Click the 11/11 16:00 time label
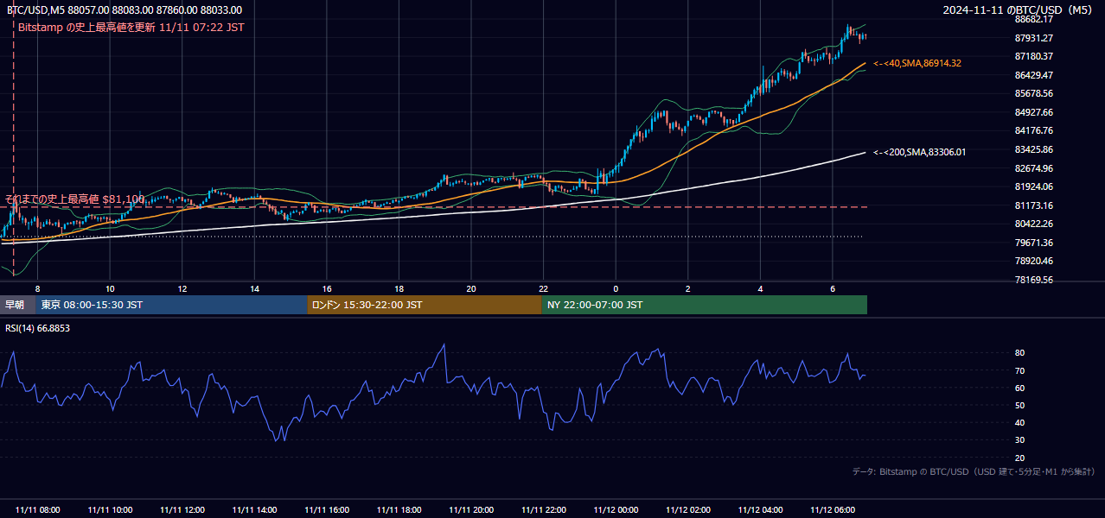Image resolution: width=1105 pixels, height=518 pixels. click(327, 510)
